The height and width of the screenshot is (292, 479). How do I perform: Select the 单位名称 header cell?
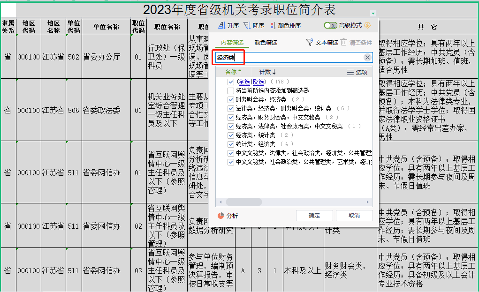(x=106, y=27)
